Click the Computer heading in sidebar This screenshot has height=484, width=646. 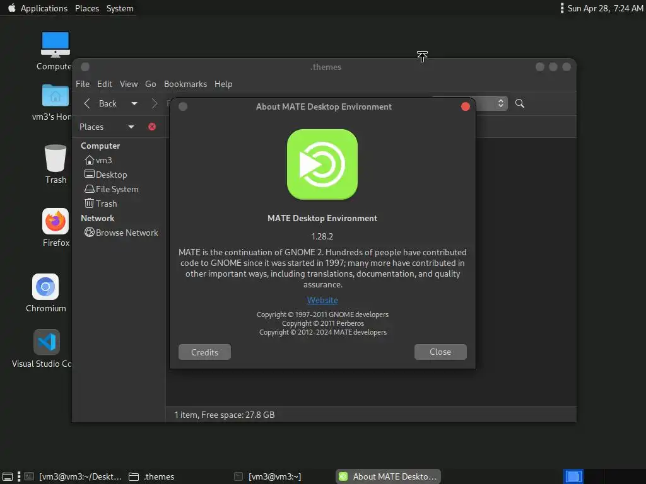[100, 146]
